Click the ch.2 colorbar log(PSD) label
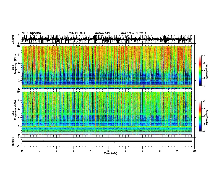The image size is (219, 169). click(207, 117)
